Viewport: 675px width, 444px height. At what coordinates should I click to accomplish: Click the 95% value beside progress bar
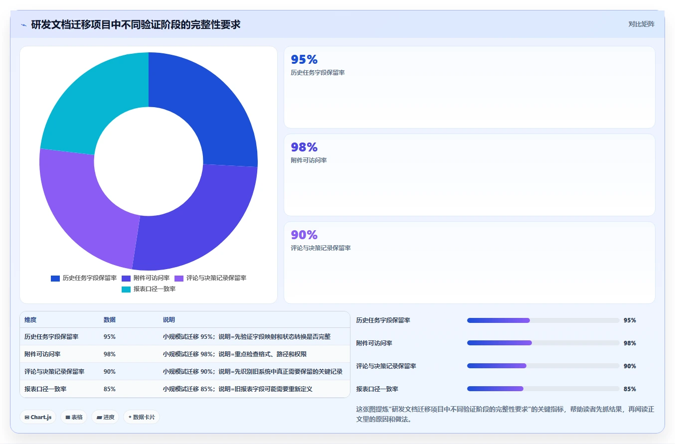pyautogui.click(x=630, y=320)
